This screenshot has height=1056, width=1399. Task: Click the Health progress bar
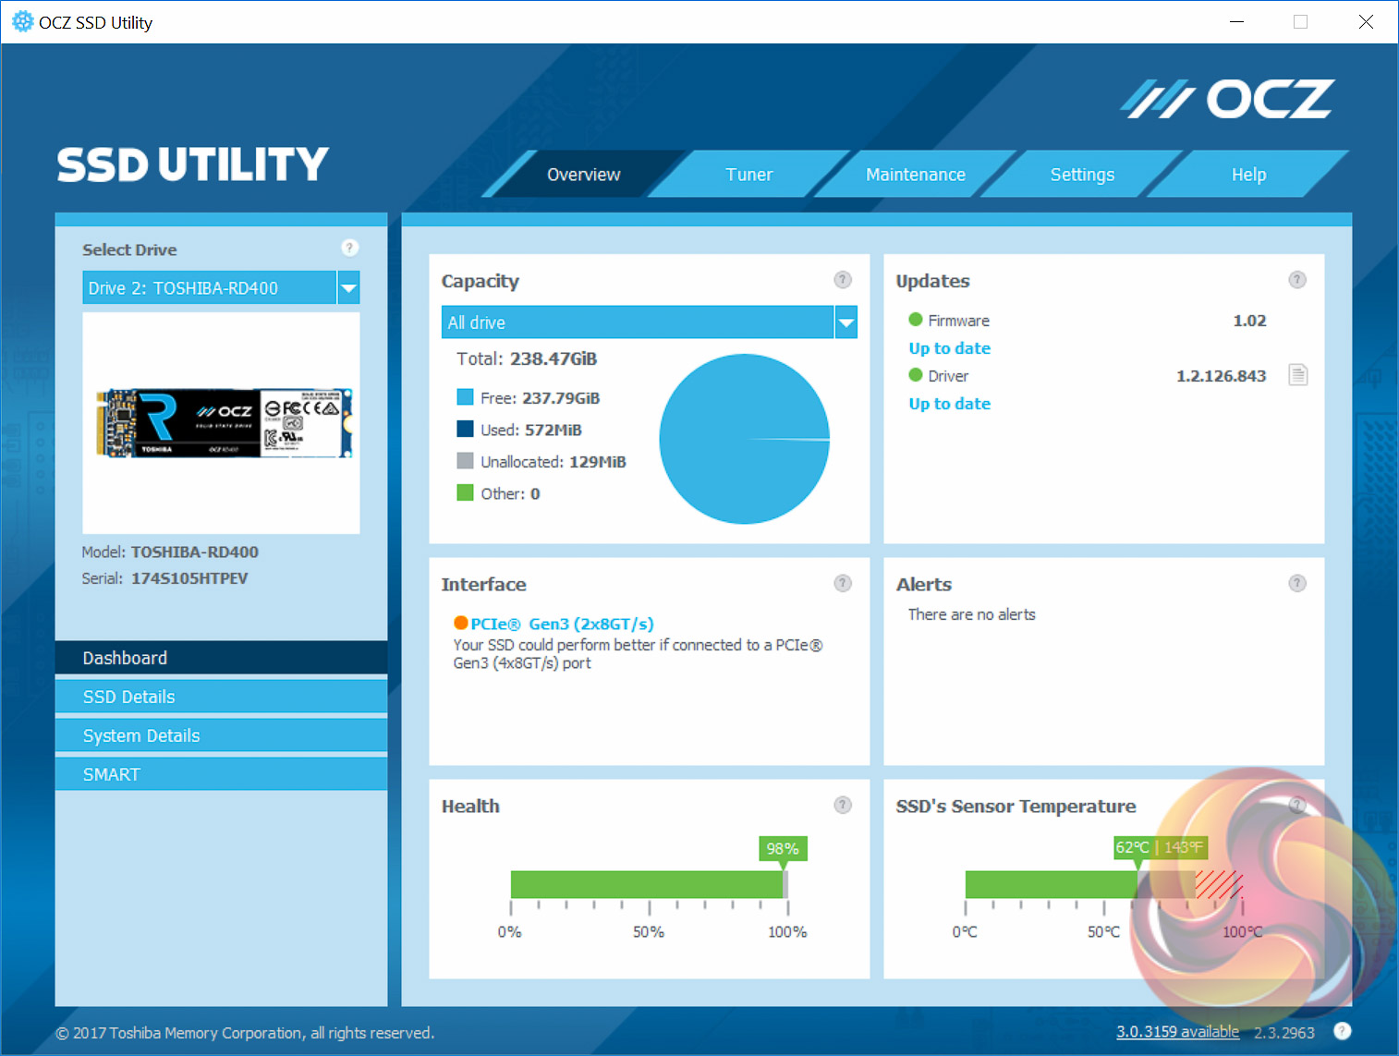(649, 884)
